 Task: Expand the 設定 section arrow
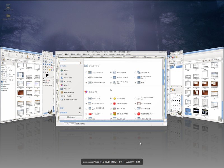coord(80,108)
